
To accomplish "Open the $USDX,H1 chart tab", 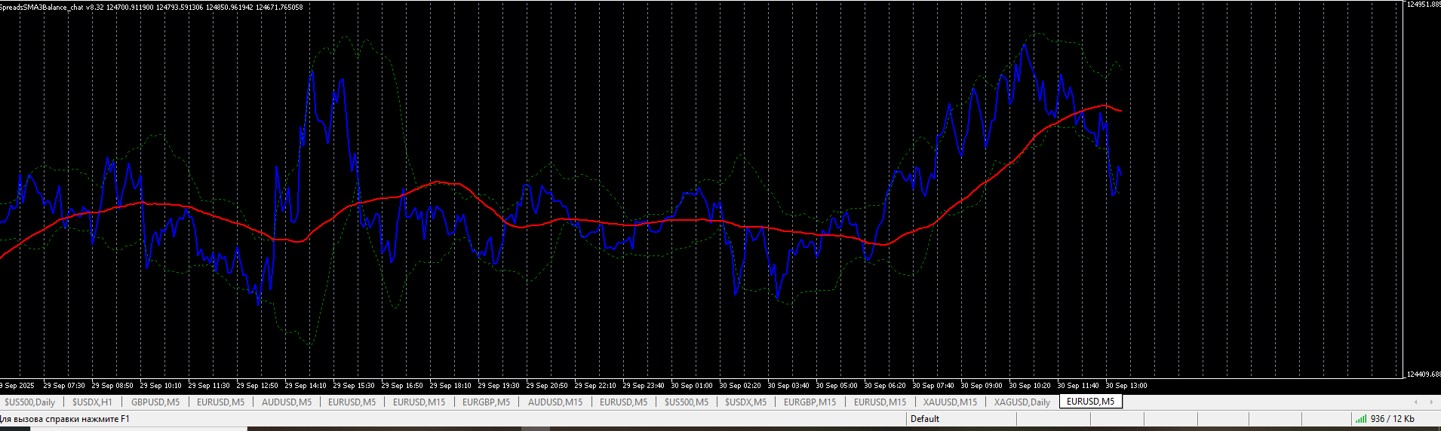I will (92, 402).
